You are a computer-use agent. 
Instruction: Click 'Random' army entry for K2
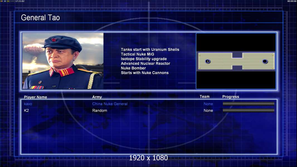(x=100, y=110)
